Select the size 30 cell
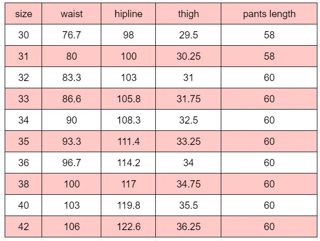The image size is (320, 241). click(x=23, y=35)
